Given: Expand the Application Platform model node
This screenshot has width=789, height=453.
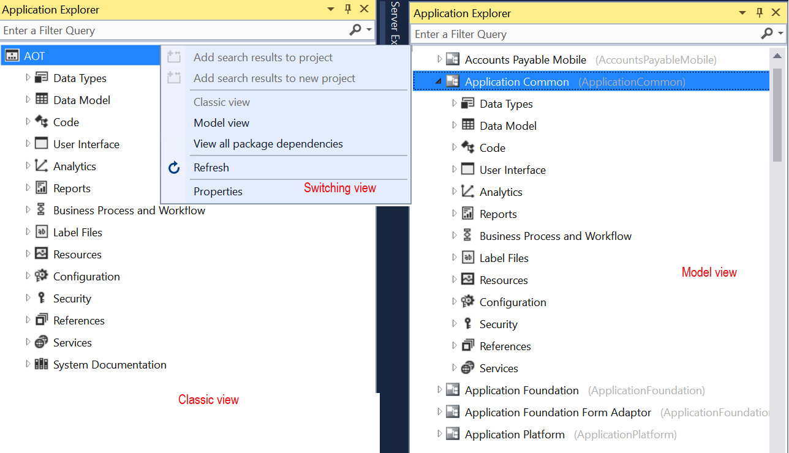Looking at the screenshot, I should coord(439,434).
